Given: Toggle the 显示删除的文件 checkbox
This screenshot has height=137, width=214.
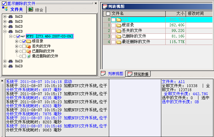Looking at the screenshot, I should [4, 3].
